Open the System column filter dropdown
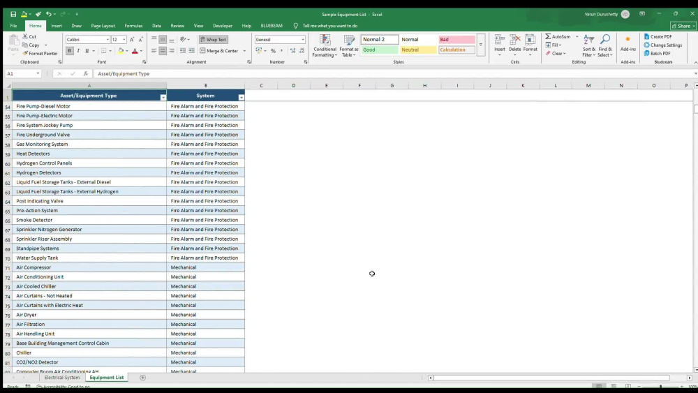Image resolution: width=698 pixels, height=393 pixels. pos(242,98)
